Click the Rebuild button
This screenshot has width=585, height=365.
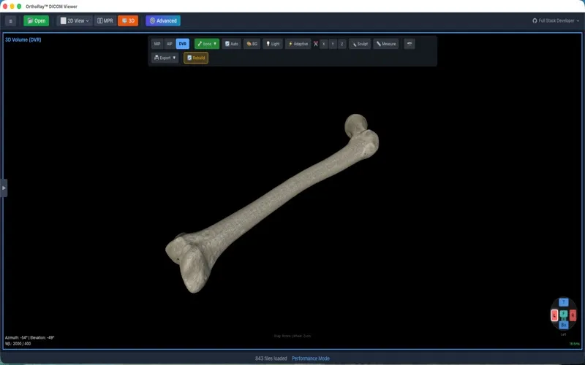click(x=196, y=58)
